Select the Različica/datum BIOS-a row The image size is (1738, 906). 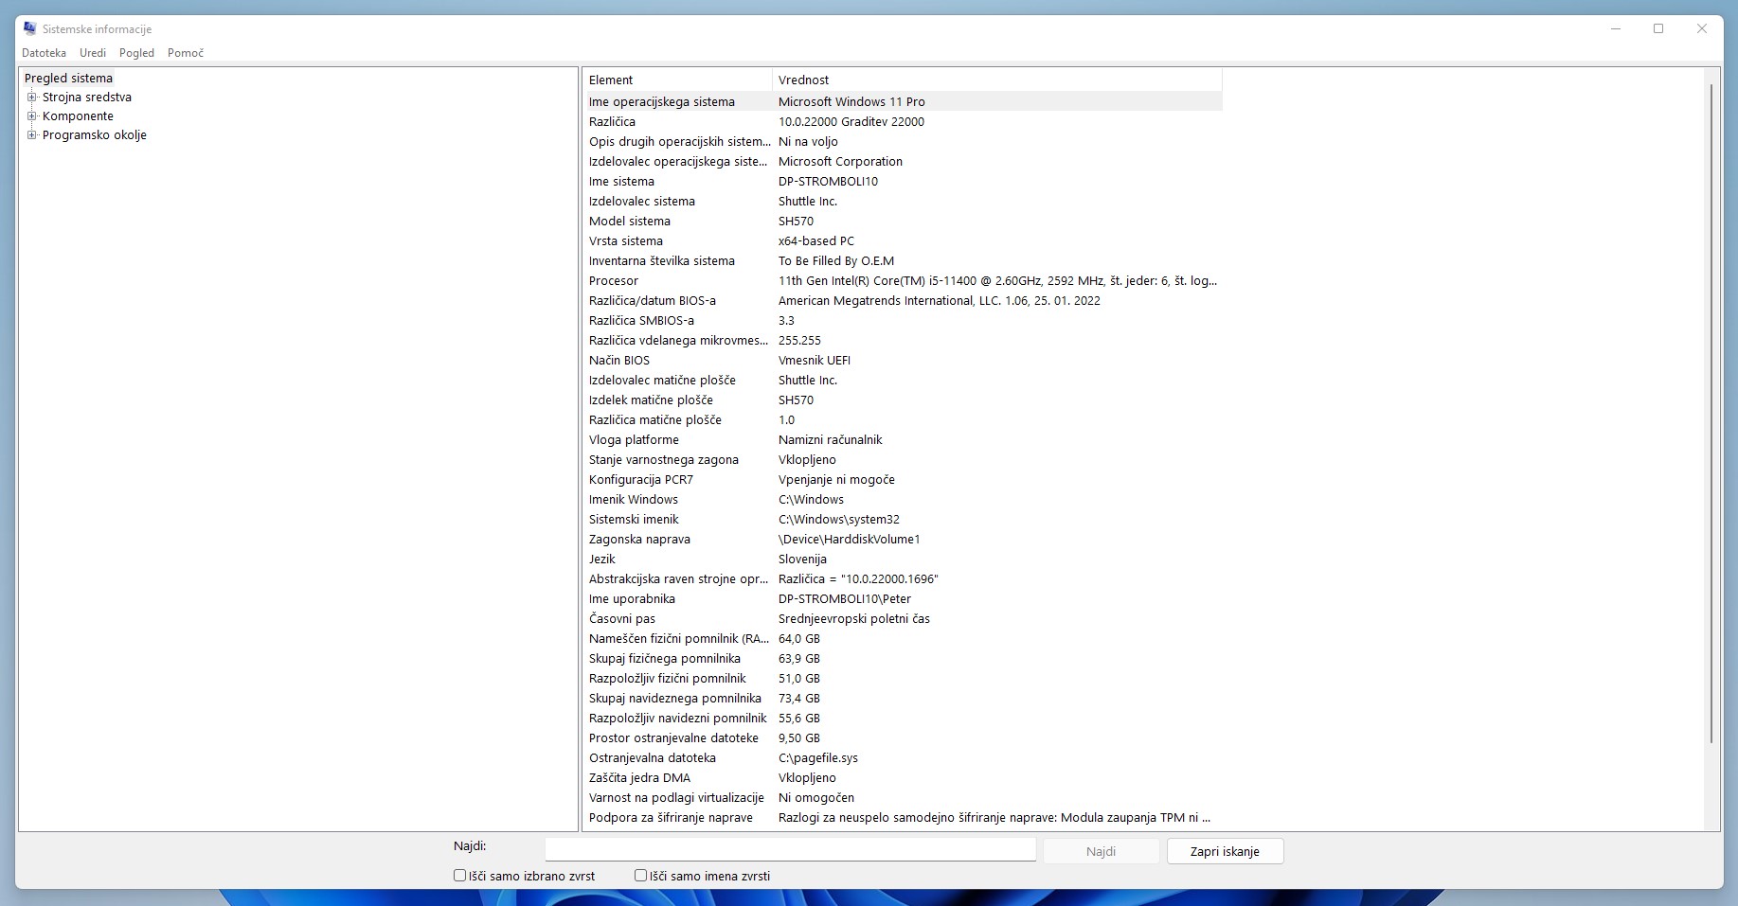[903, 300]
